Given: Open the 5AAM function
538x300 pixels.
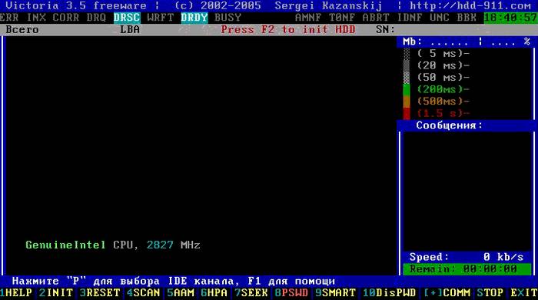Looking at the screenshot, I should [x=181, y=293].
